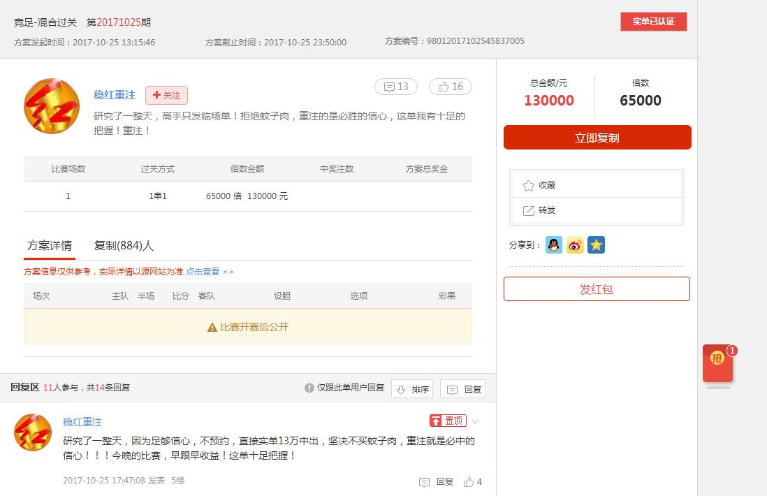Open comments via speech bubble showing 13

coord(395,86)
